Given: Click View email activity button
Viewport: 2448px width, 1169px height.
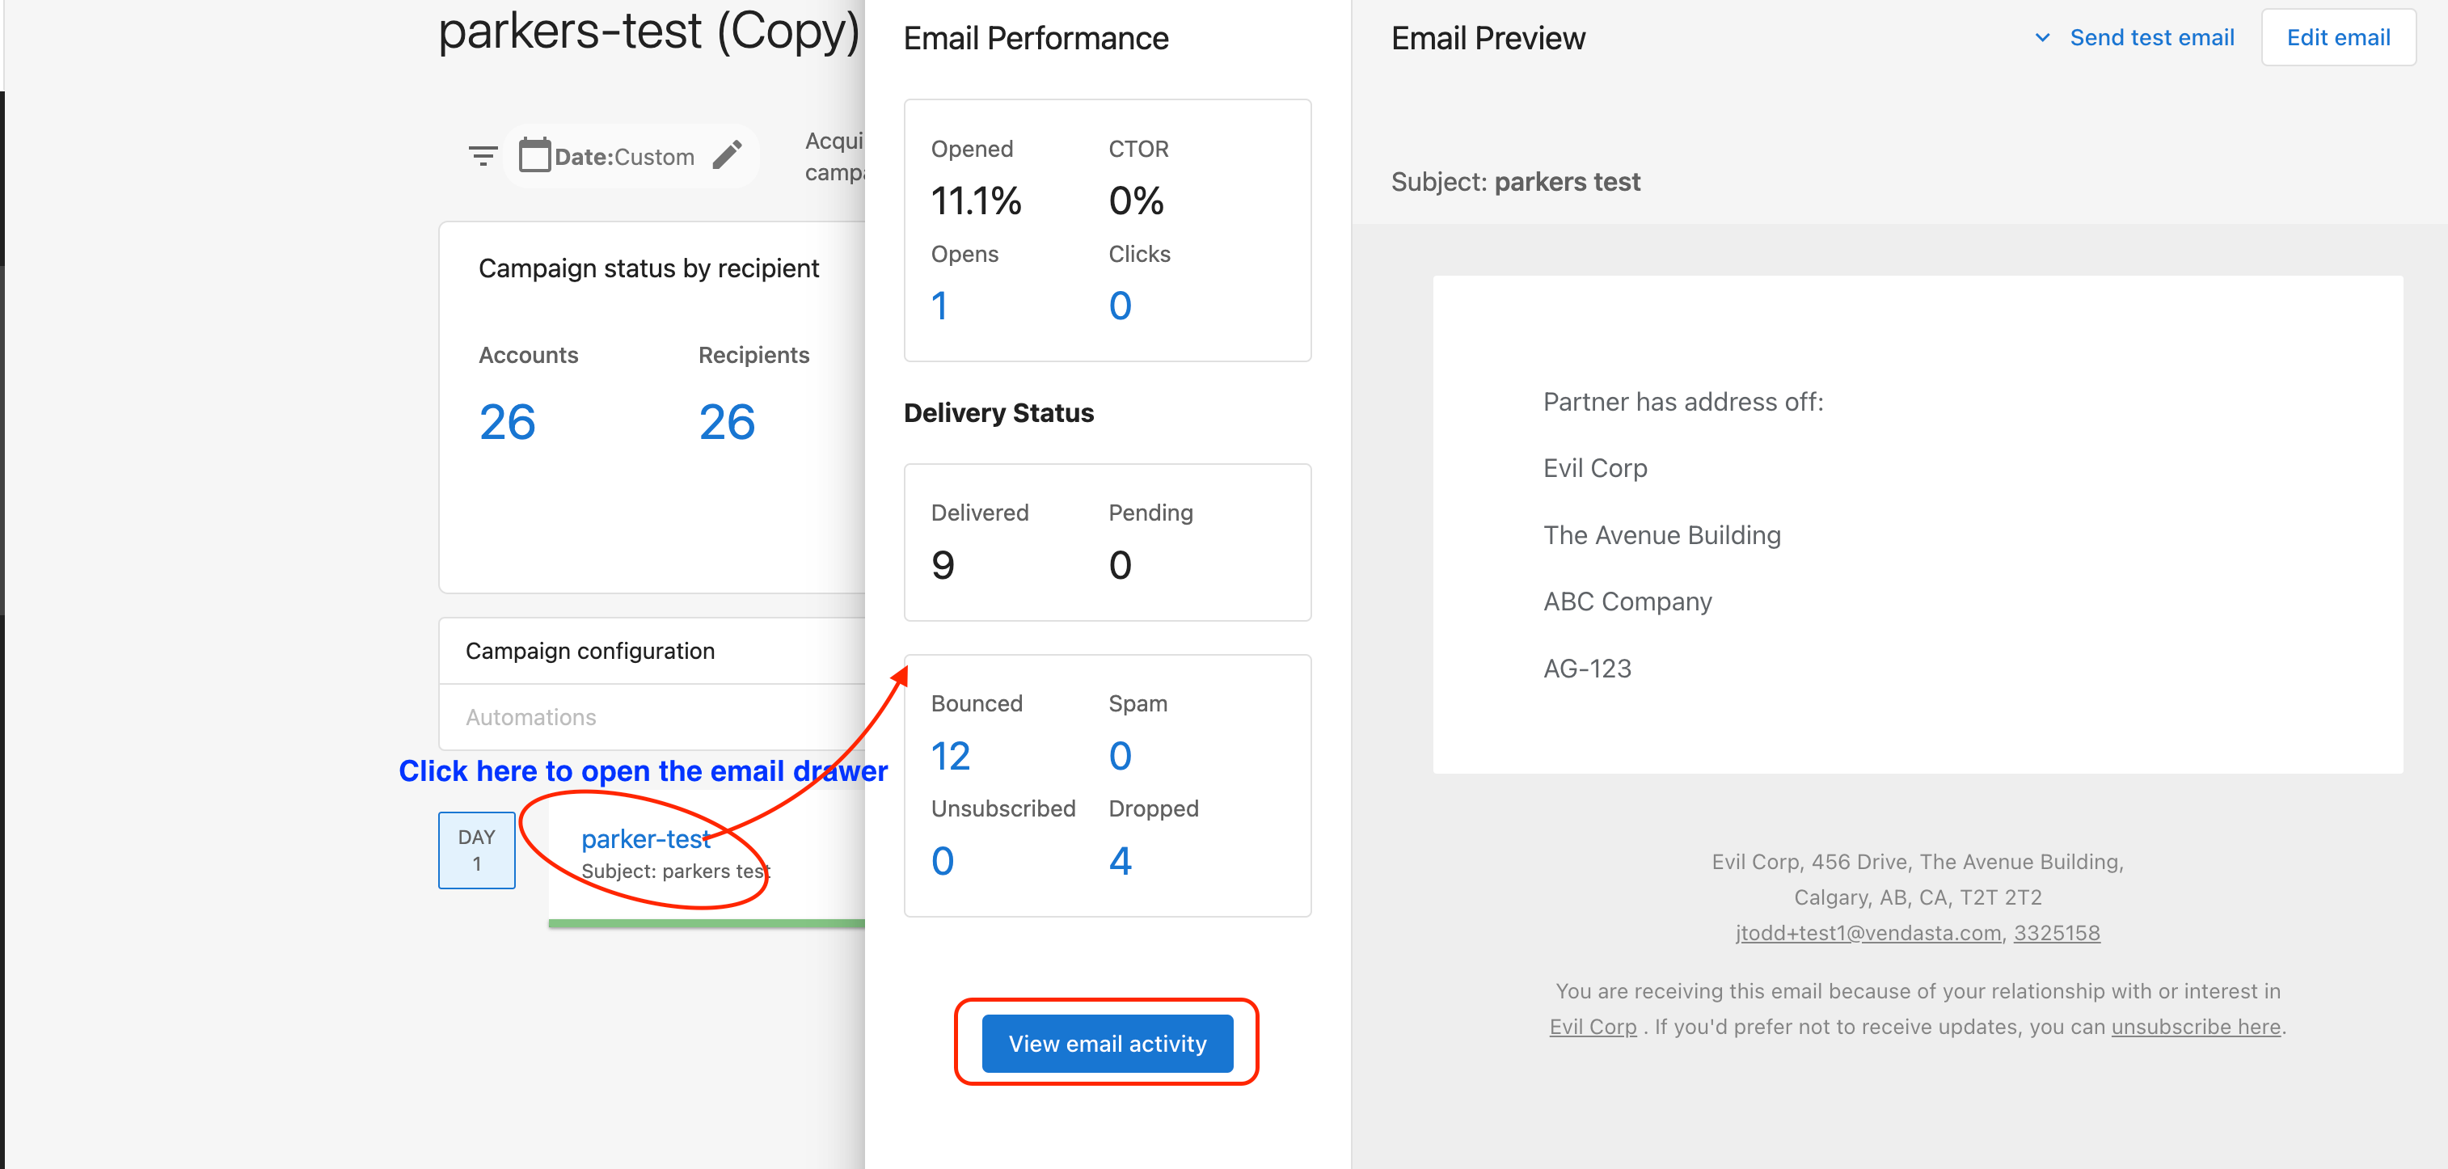Looking at the screenshot, I should (x=1108, y=1045).
